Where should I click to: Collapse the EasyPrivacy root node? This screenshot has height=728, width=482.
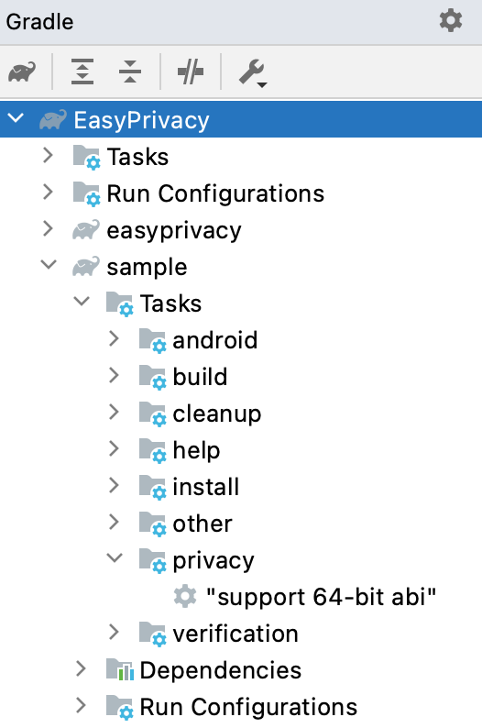[16, 118]
